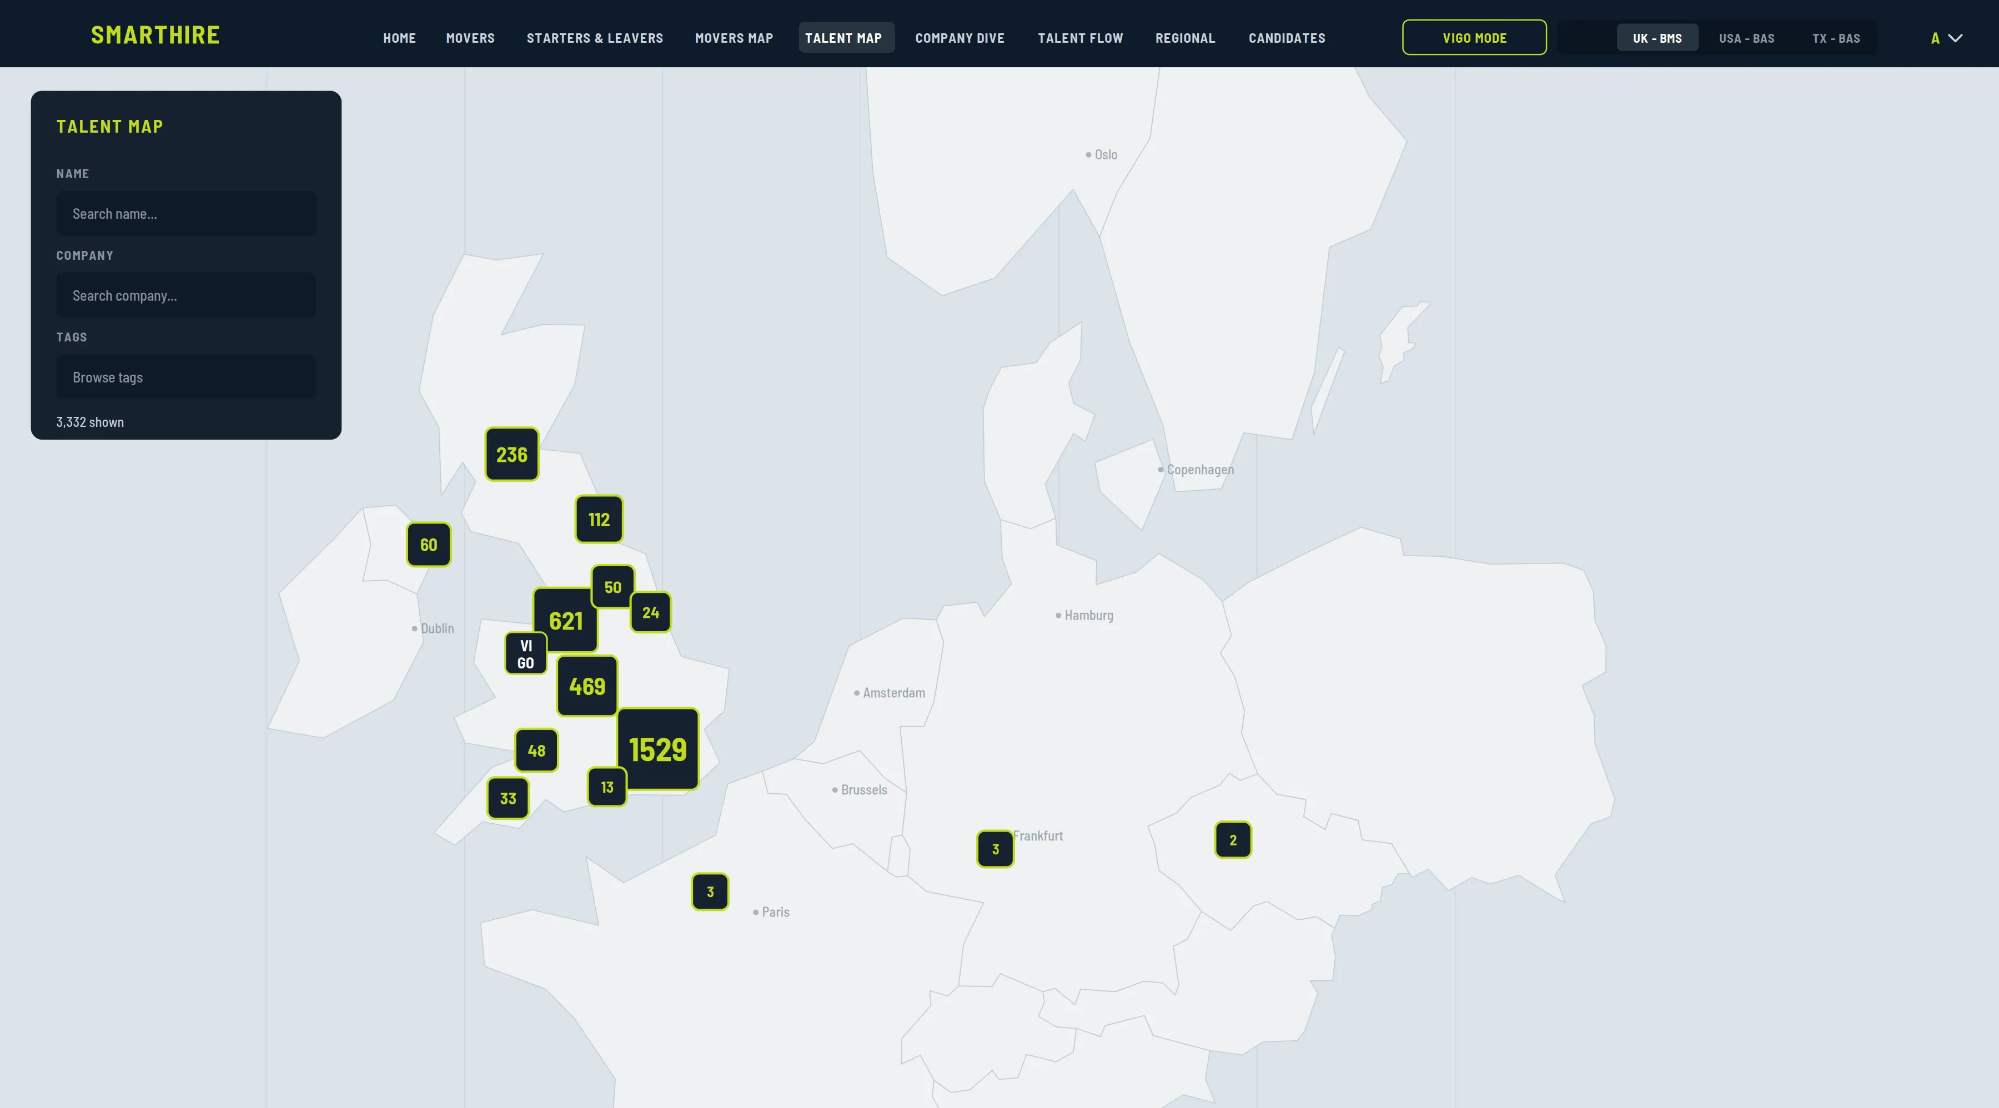Focus the Search name field

186,214
